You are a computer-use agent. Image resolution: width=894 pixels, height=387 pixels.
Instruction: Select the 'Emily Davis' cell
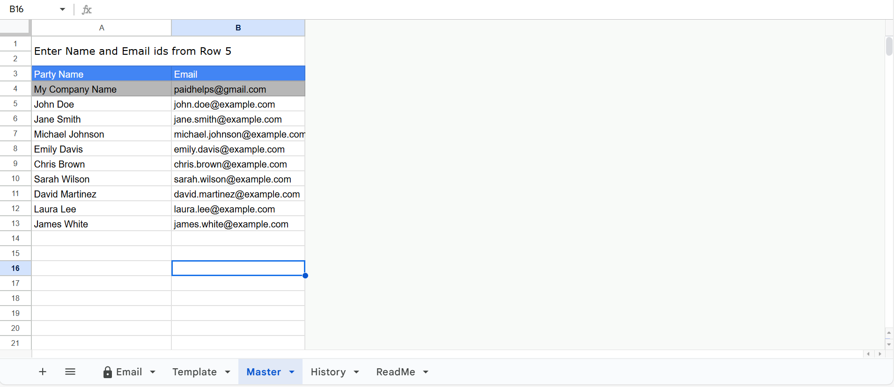pyautogui.click(x=102, y=149)
